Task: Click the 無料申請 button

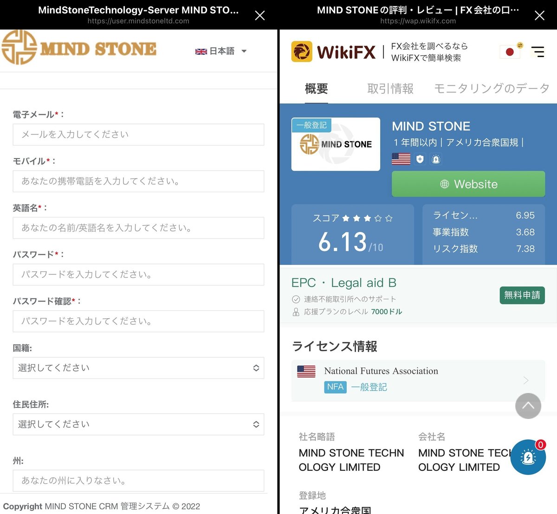Action: [x=522, y=295]
